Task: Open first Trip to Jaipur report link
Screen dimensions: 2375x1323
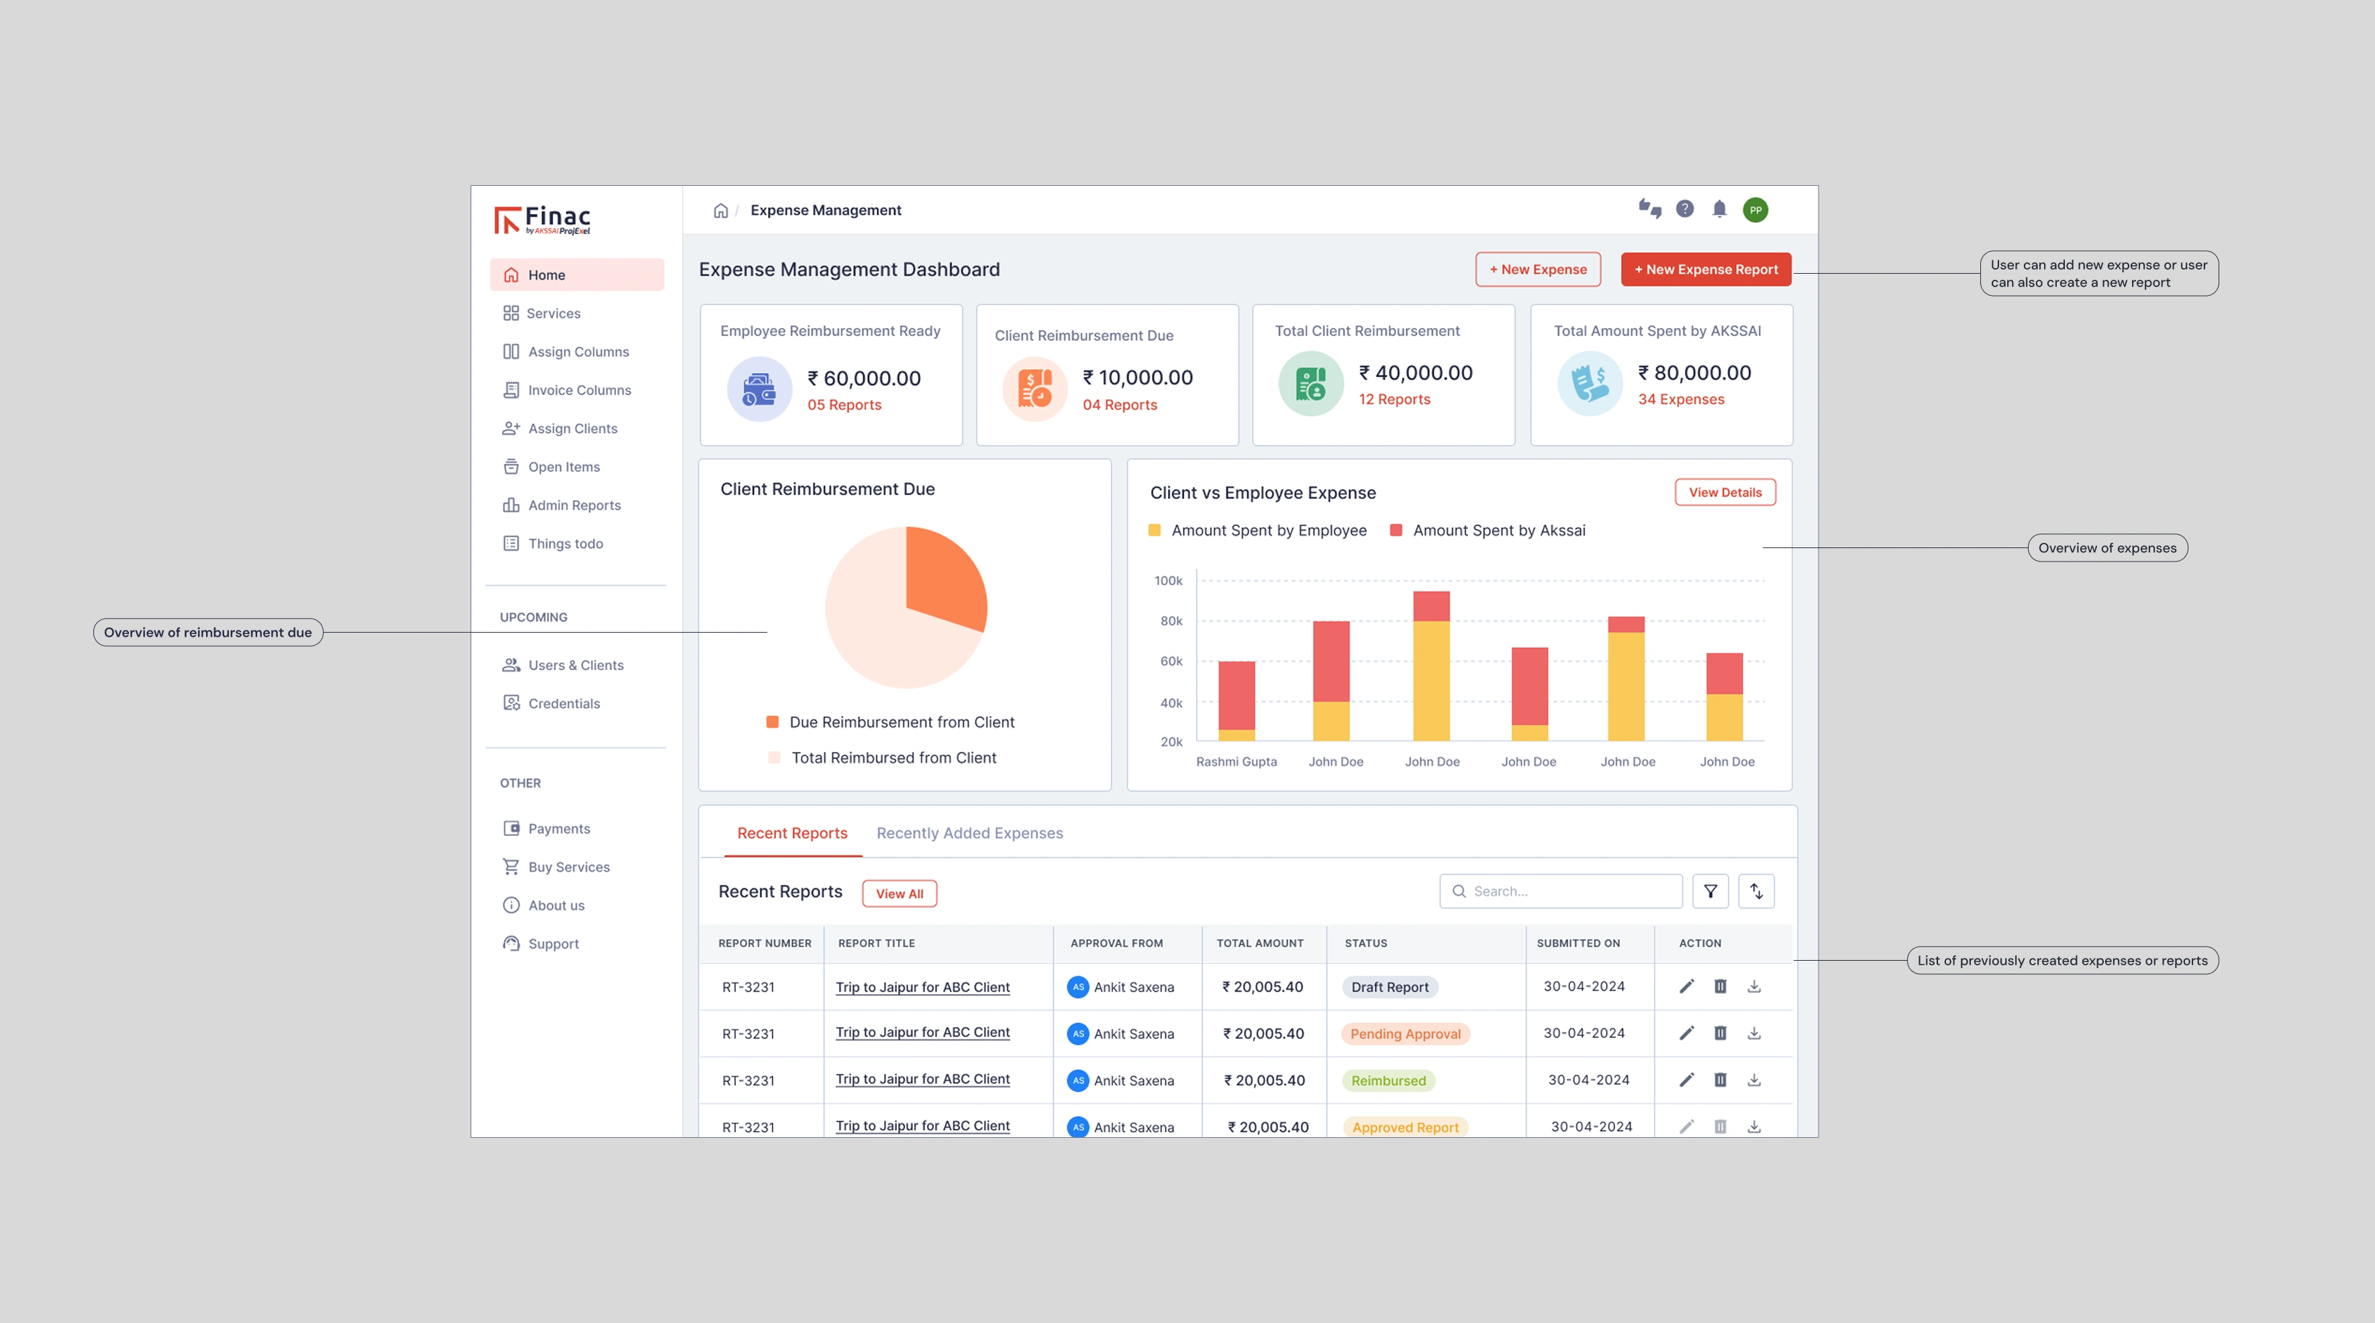Action: [x=922, y=987]
